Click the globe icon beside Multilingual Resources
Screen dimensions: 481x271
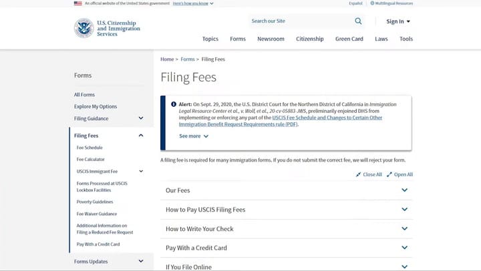[x=372, y=3]
